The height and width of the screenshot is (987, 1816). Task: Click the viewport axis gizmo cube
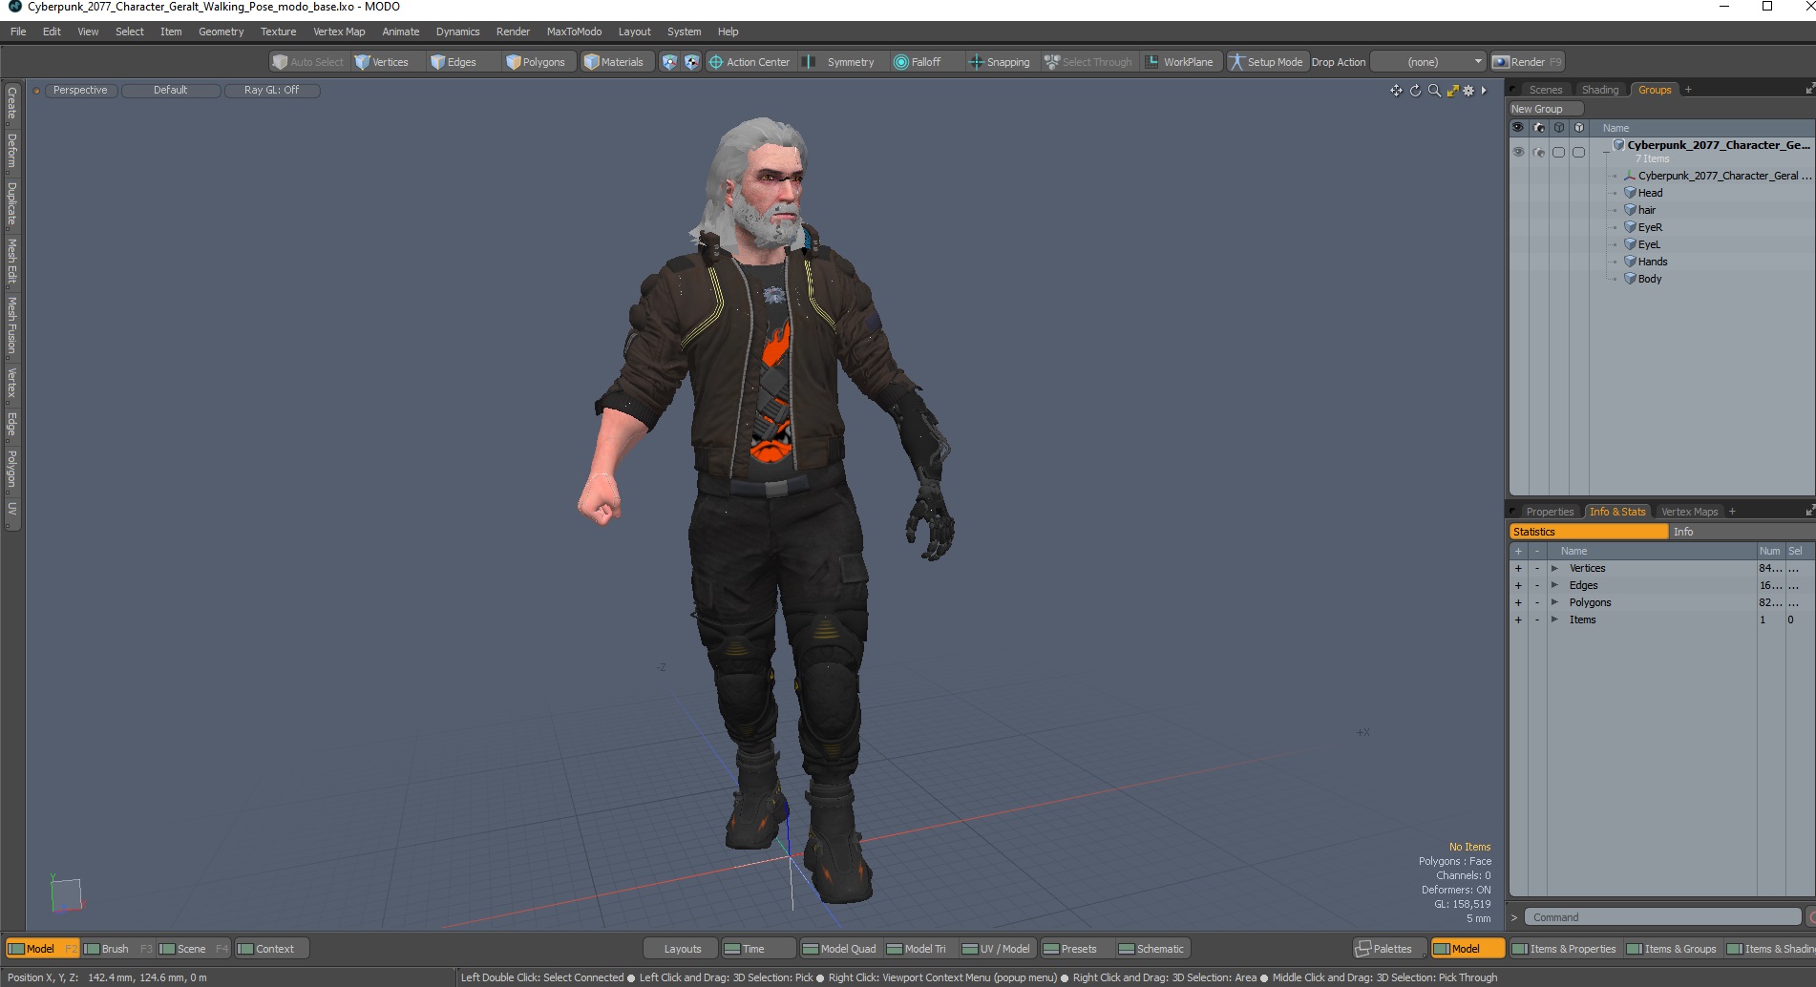point(66,894)
